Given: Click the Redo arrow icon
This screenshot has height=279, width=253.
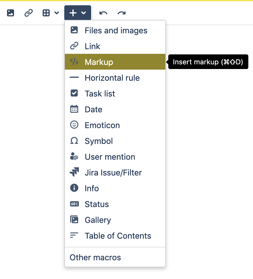Looking at the screenshot, I should (x=122, y=13).
